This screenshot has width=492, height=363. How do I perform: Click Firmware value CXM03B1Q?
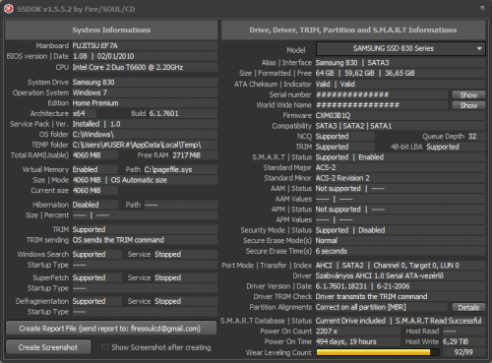click(x=333, y=116)
